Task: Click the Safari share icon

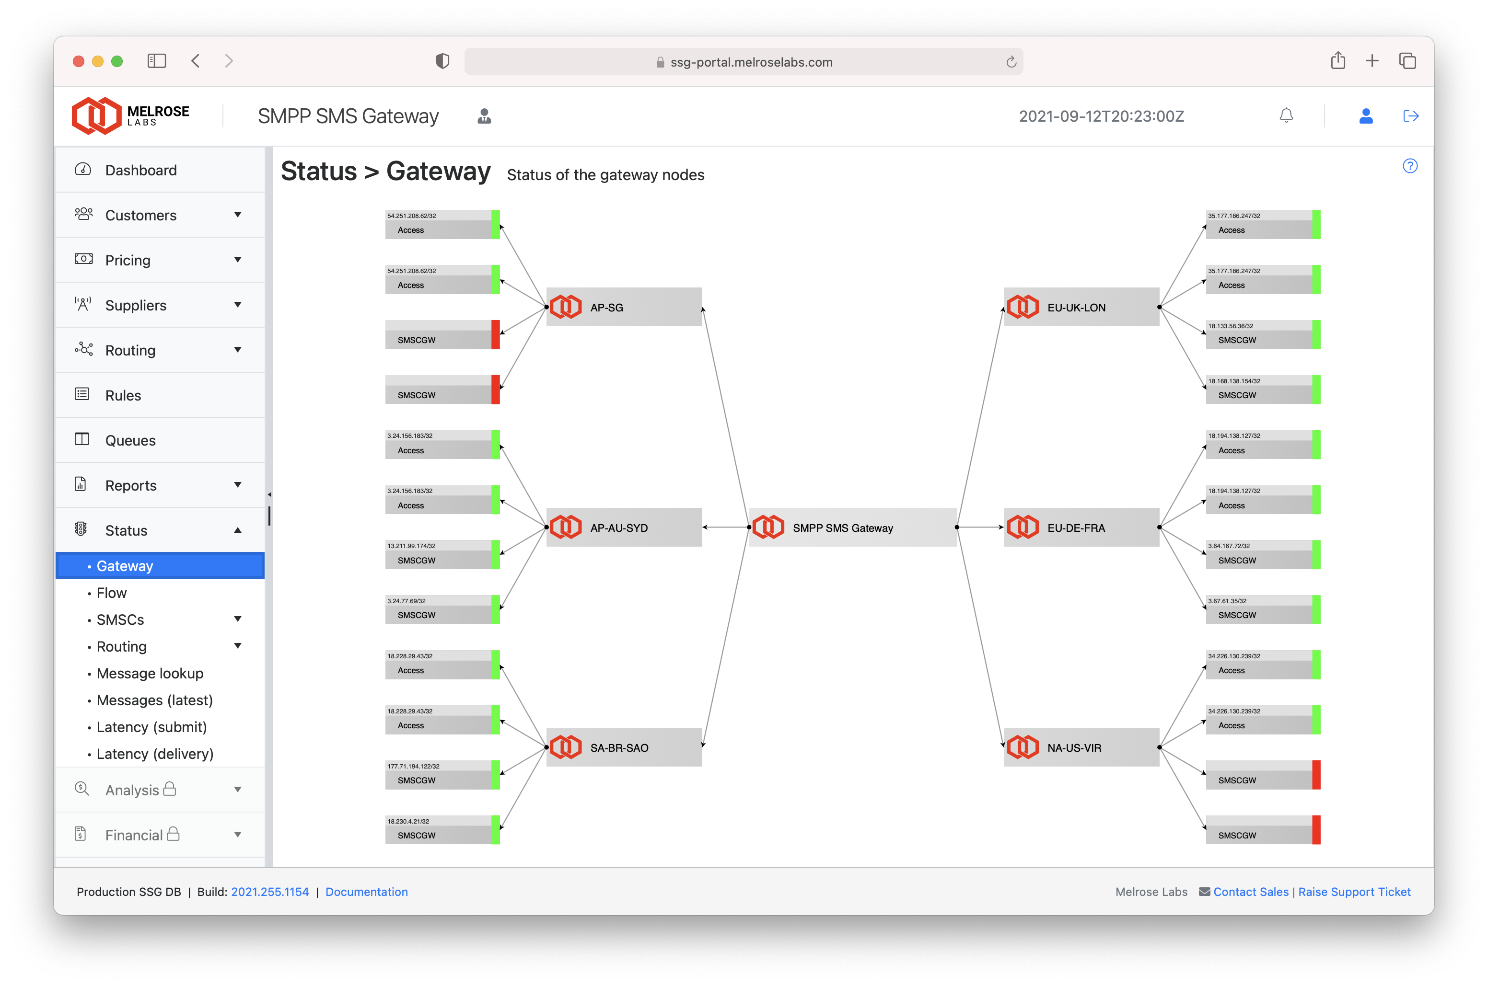Action: [1337, 61]
